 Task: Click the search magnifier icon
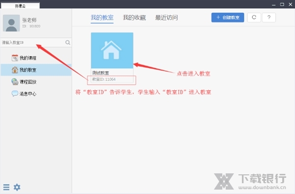click(x=68, y=43)
